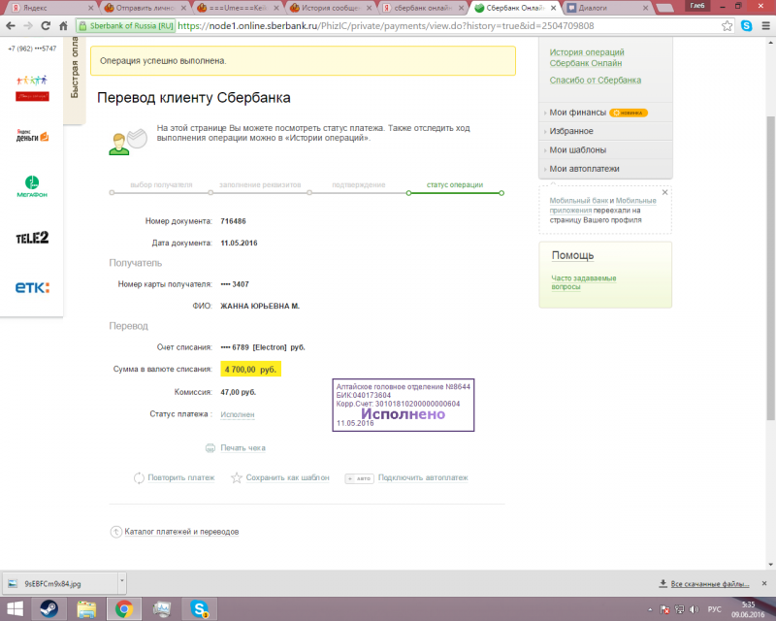
Task: Click the volume icon in system tray
Action: 694,609
